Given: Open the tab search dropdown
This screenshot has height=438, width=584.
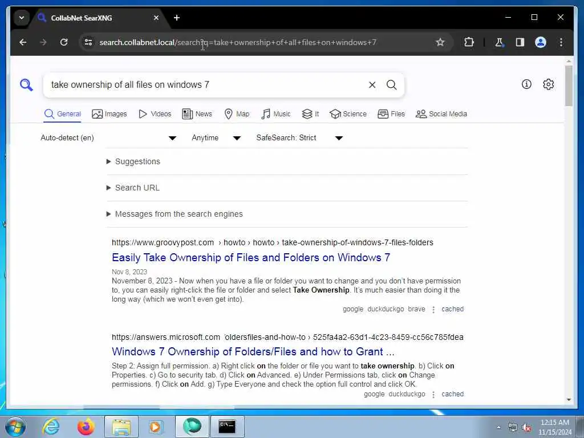Looking at the screenshot, I should point(22,18).
